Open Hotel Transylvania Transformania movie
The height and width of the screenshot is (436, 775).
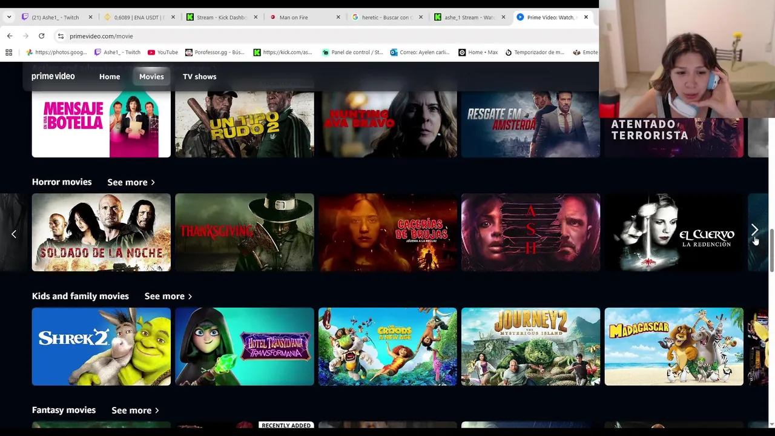[245, 346]
